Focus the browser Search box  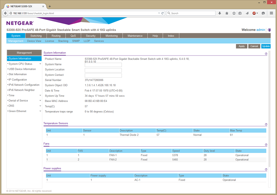(191, 13)
